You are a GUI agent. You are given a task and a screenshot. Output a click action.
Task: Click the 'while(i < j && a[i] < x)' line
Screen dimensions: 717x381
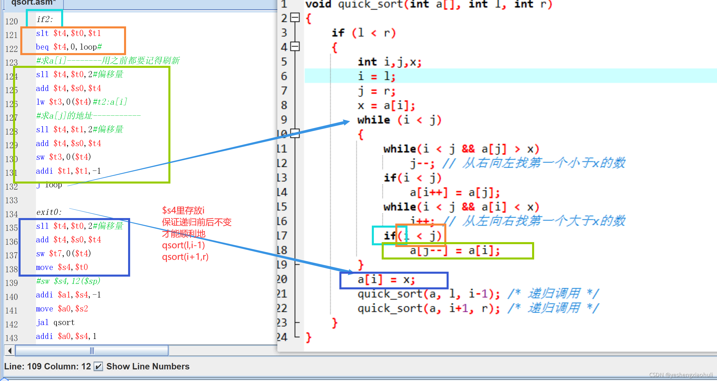461,207
